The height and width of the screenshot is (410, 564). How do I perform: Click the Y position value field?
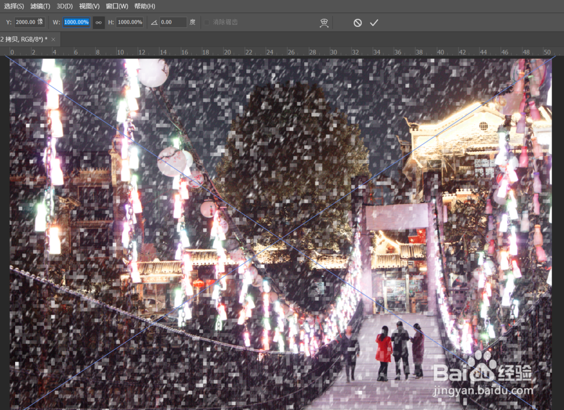click(28, 22)
